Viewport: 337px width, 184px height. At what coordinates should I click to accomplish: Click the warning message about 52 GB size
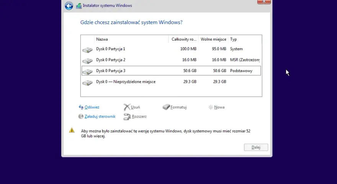[165, 133]
